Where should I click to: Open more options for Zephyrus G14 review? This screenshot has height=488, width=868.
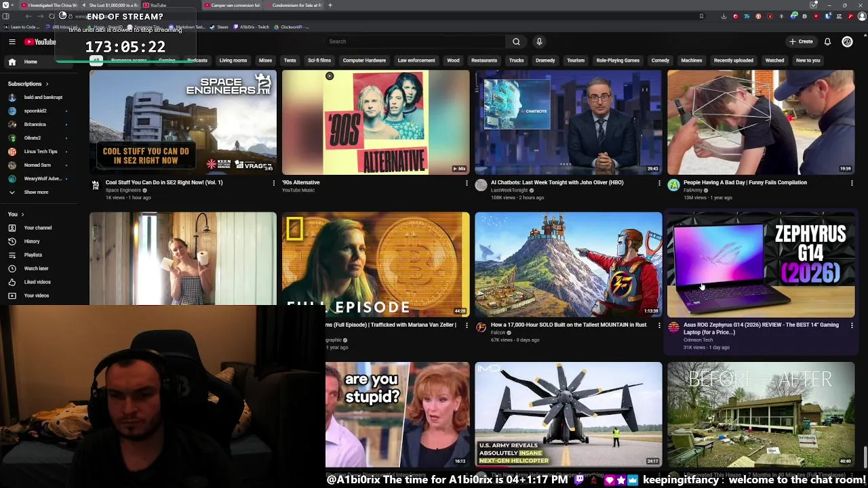(x=852, y=325)
